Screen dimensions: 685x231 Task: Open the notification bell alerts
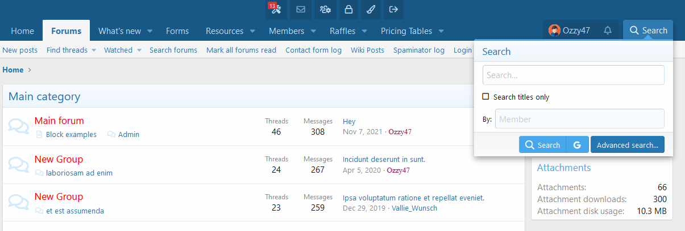pyautogui.click(x=608, y=31)
